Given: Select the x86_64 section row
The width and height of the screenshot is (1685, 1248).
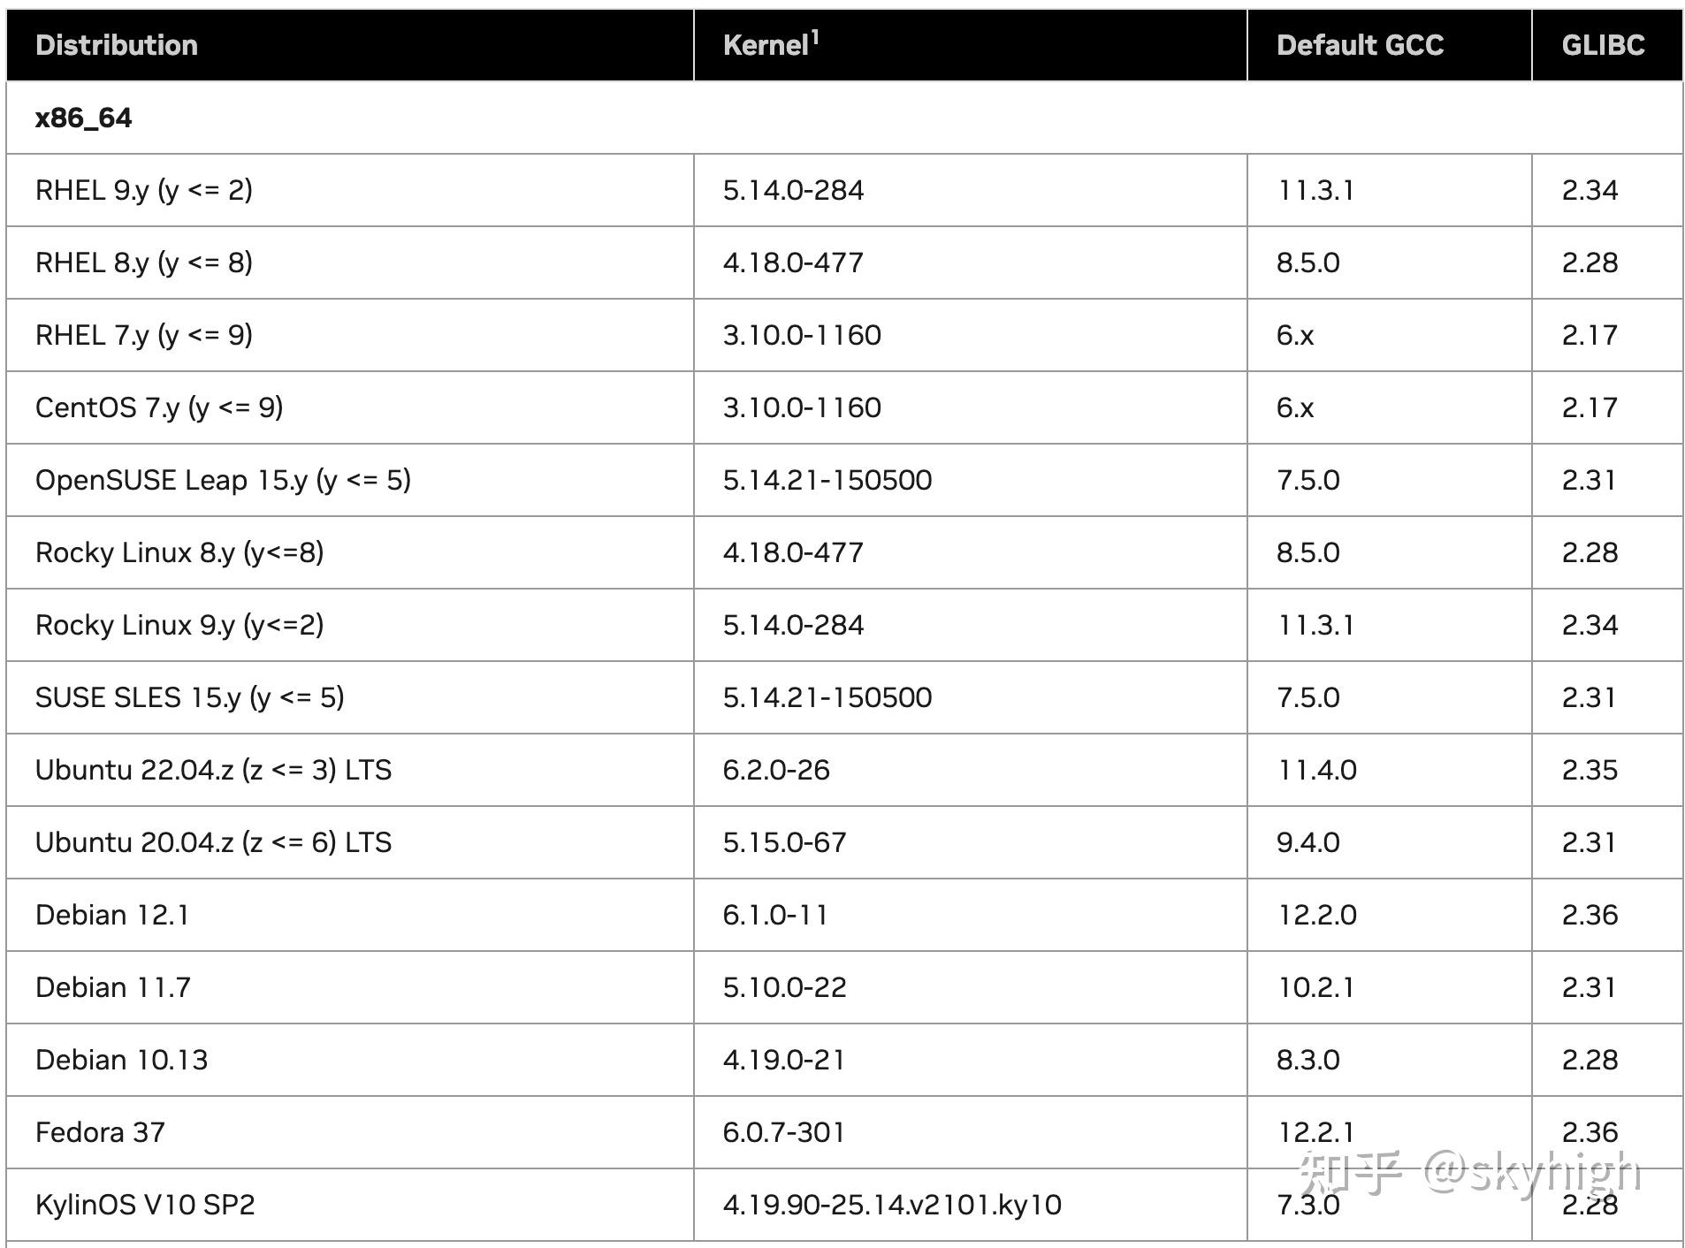Looking at the screenshot, I should pos(844,118).
